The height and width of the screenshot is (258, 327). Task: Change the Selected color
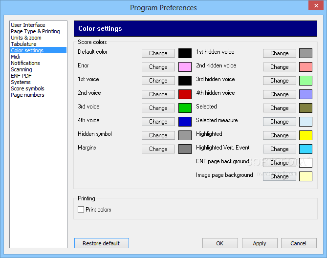pyautogui.click(x=280, y=108)
